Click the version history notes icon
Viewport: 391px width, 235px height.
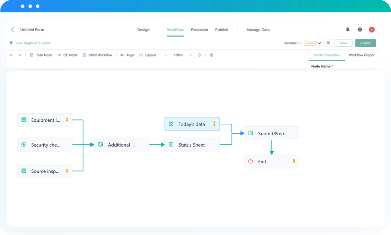pos(328,43)
